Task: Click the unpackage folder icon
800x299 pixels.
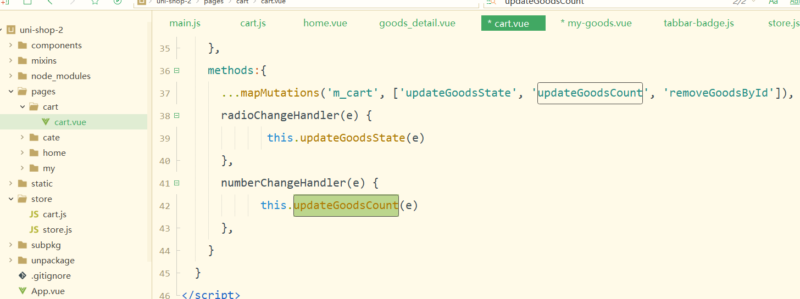Action: [x=22, y=261]
